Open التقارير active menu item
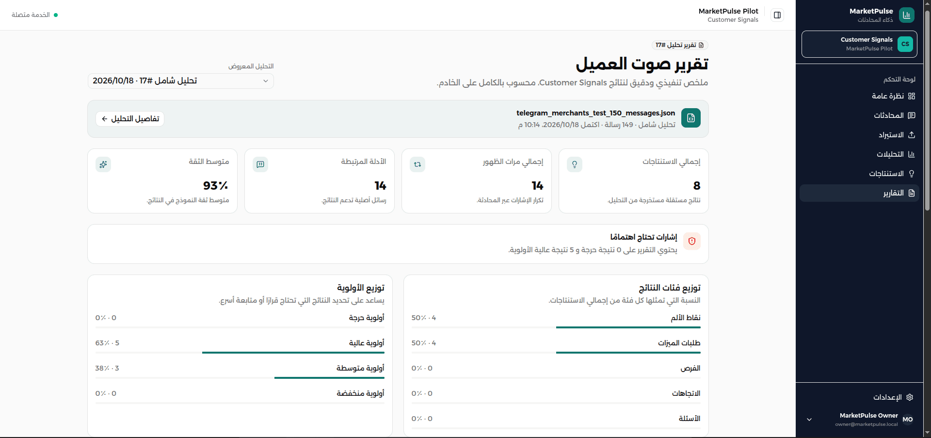Image resolution: width=931 pixels, height=438 pixels. (859, 193)
